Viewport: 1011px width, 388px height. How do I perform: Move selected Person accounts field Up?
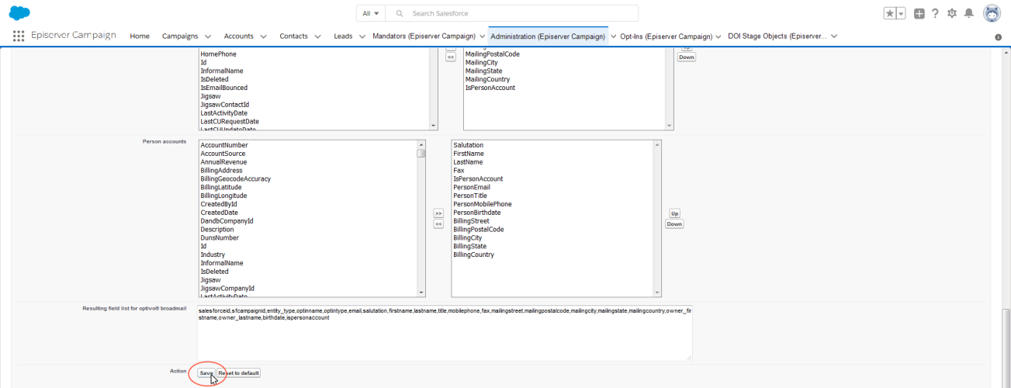click(x=674, y=213)
